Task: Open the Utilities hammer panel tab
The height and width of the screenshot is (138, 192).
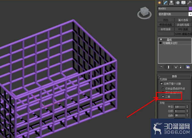Action: click(x=189, y=2)
